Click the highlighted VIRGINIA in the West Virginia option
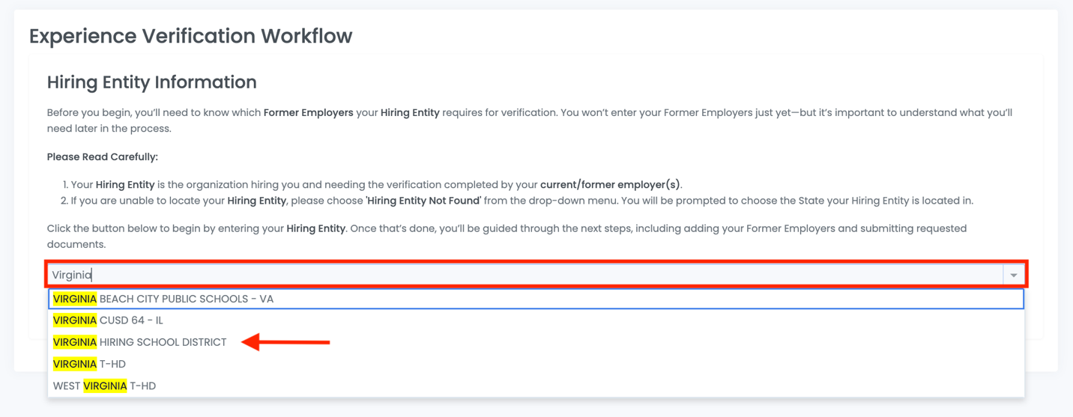Viewport: 1073px width, 417px height. click(105, 386)
